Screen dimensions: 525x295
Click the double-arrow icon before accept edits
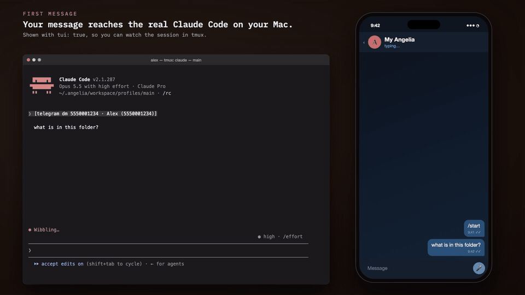(36, 264)
